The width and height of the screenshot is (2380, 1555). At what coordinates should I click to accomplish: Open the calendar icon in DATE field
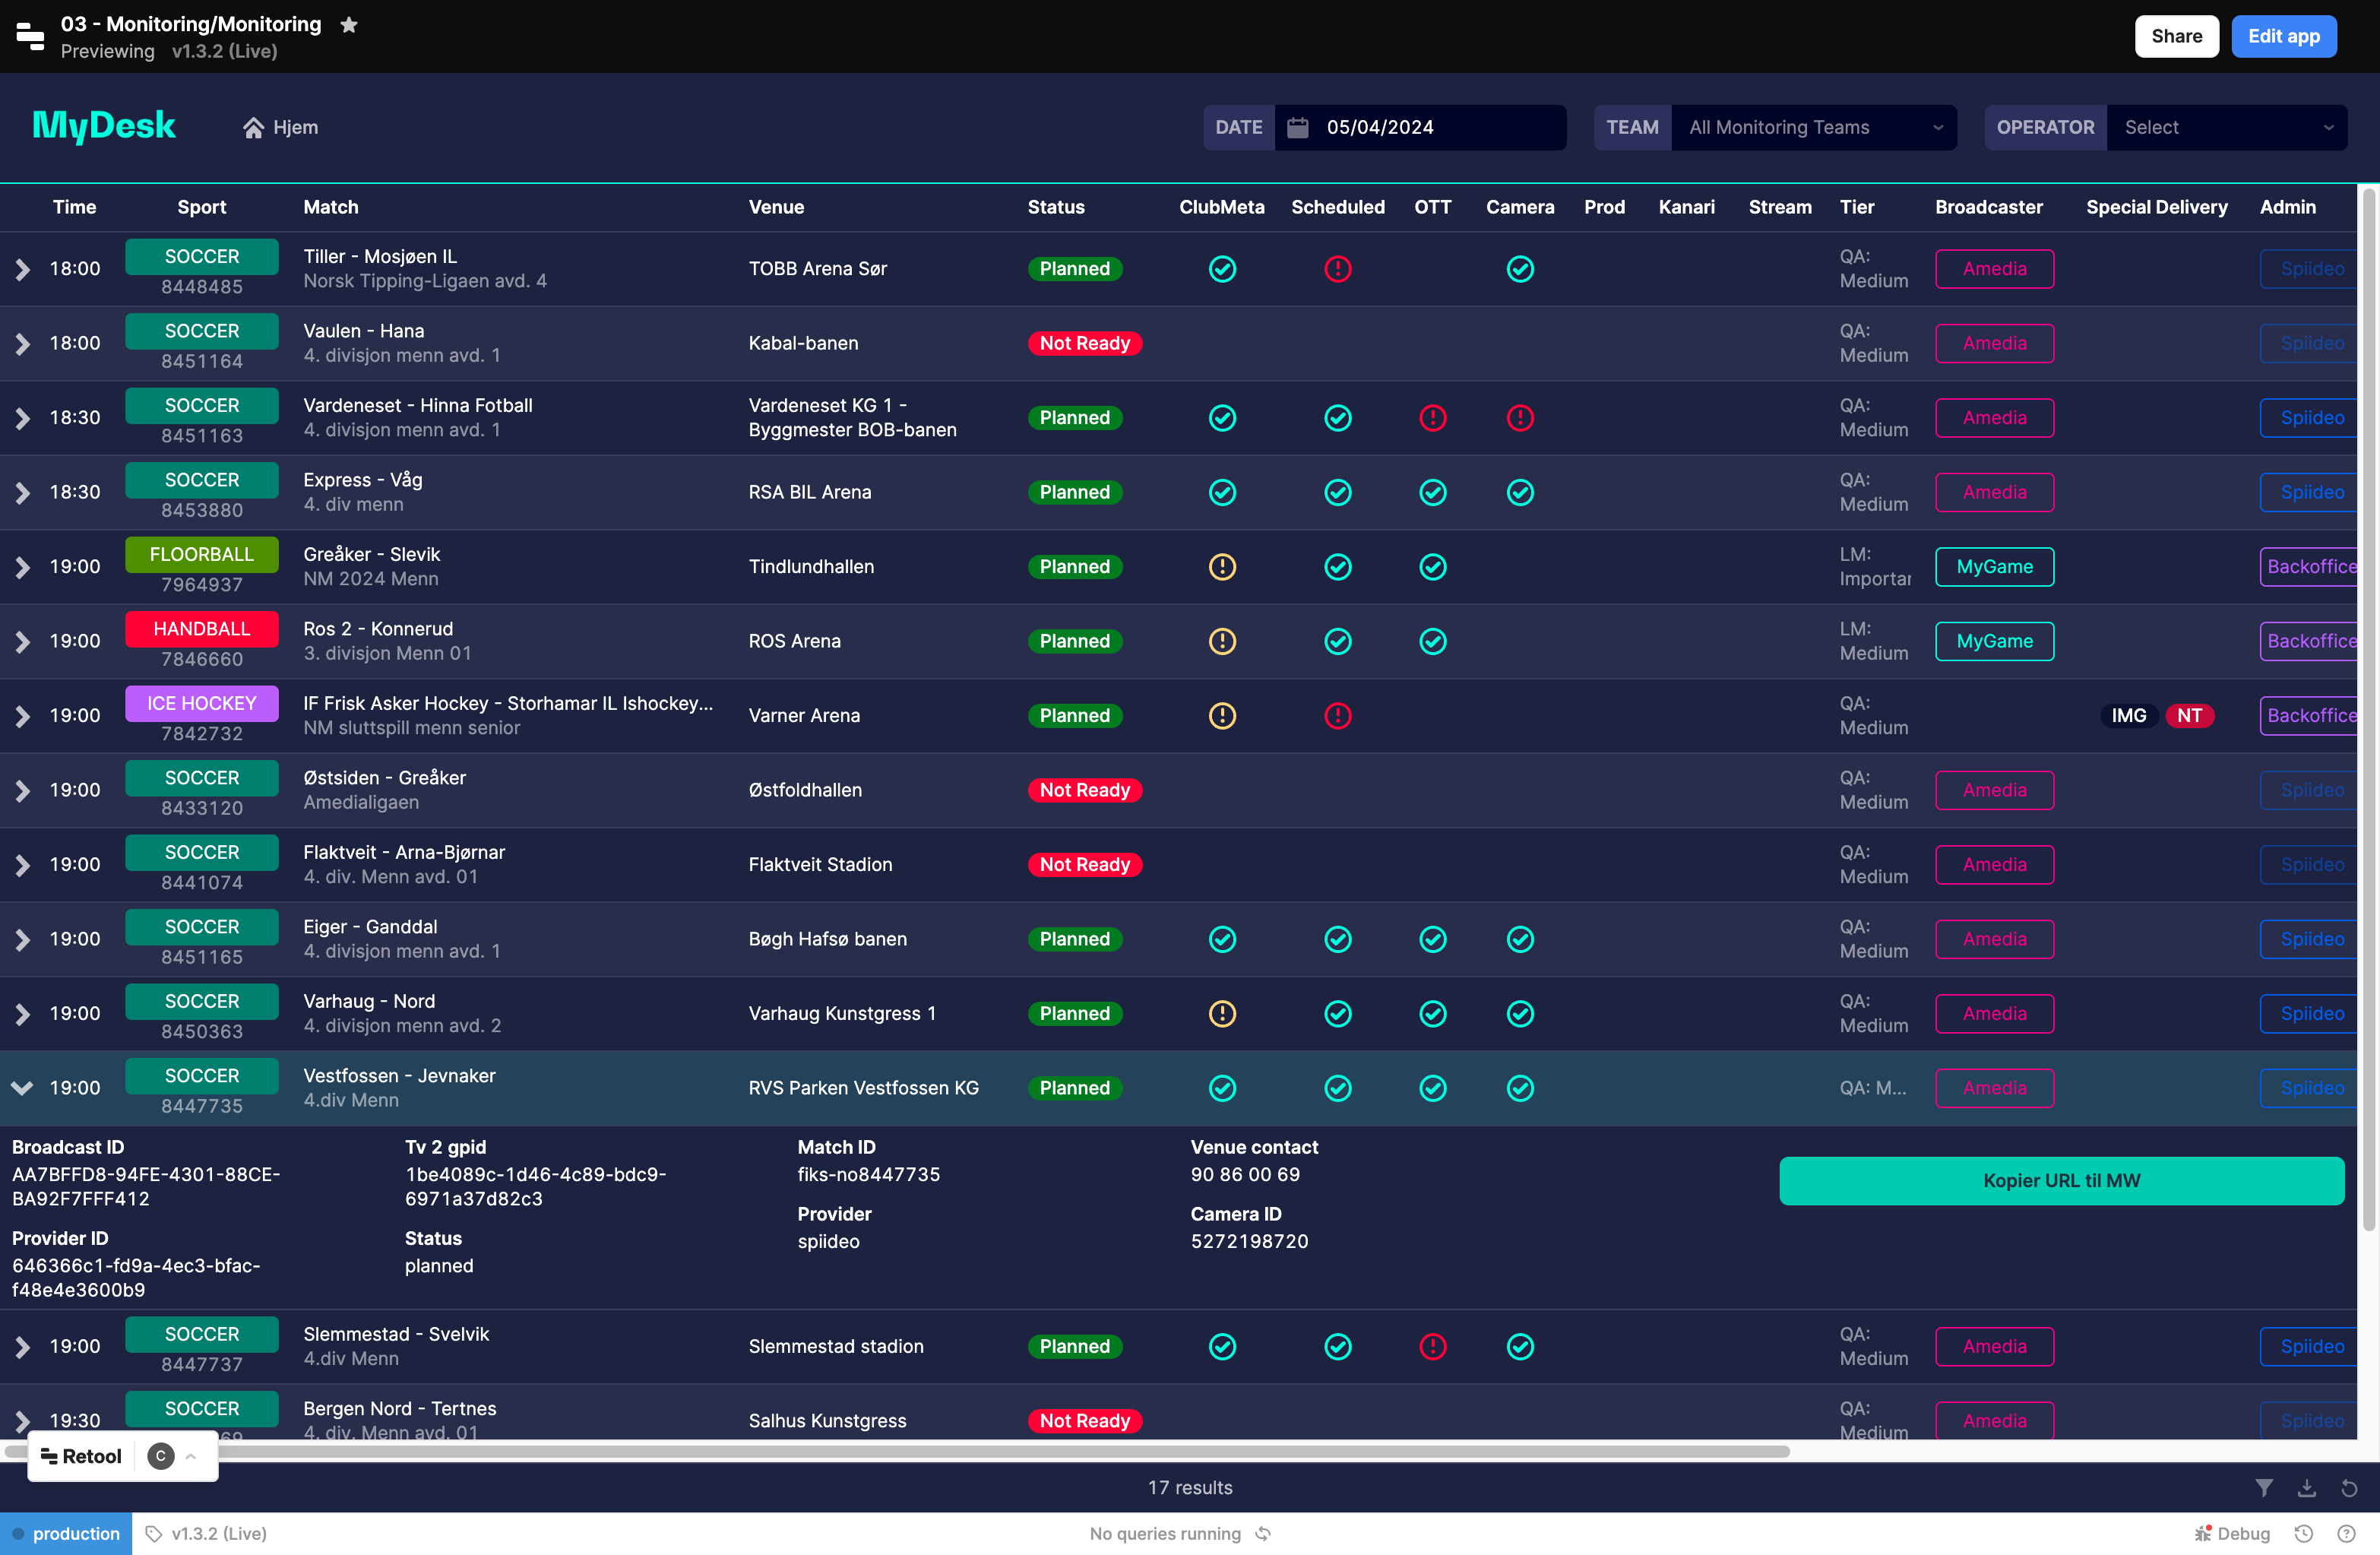coord(1298,127)
